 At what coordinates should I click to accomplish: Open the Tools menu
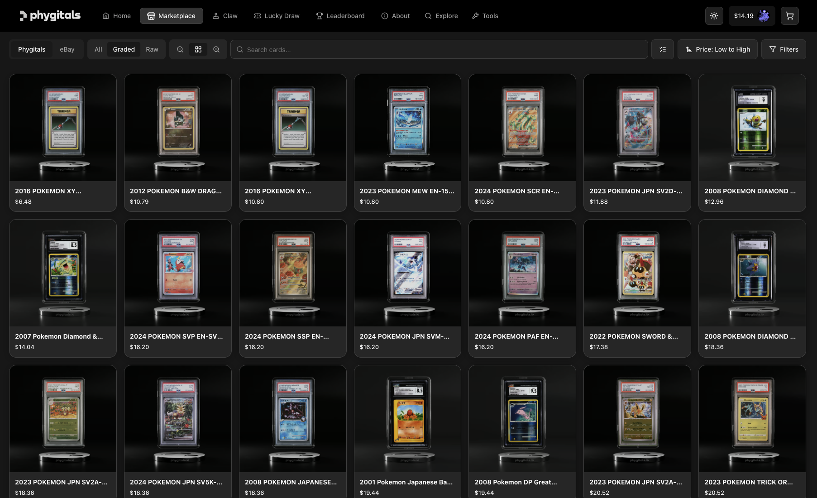(x=485, y=16)
